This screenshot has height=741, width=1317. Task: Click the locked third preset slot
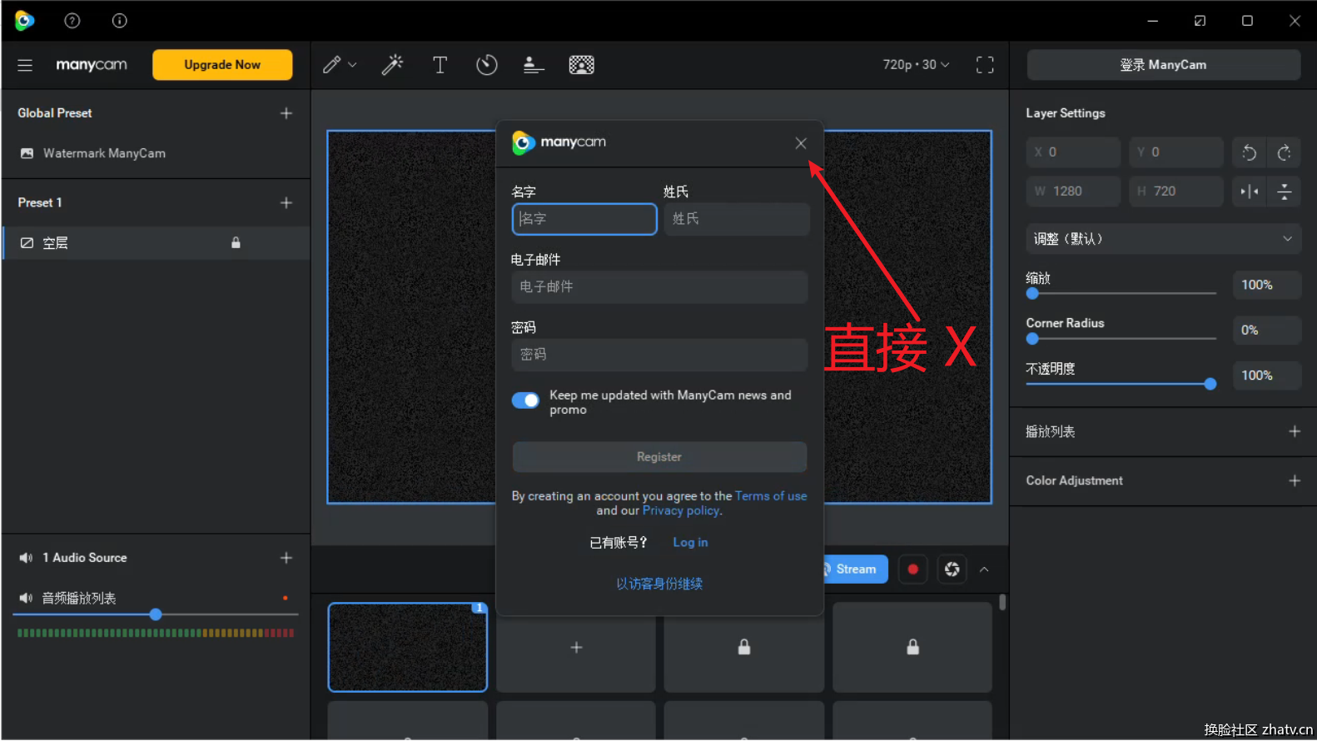pos(744,648)
